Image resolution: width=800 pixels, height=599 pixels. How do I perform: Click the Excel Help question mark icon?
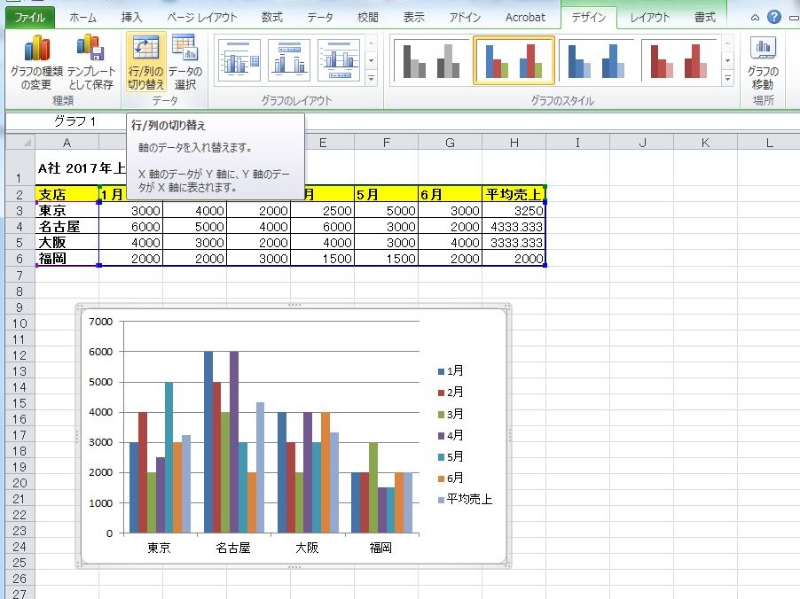coord(773,18)
